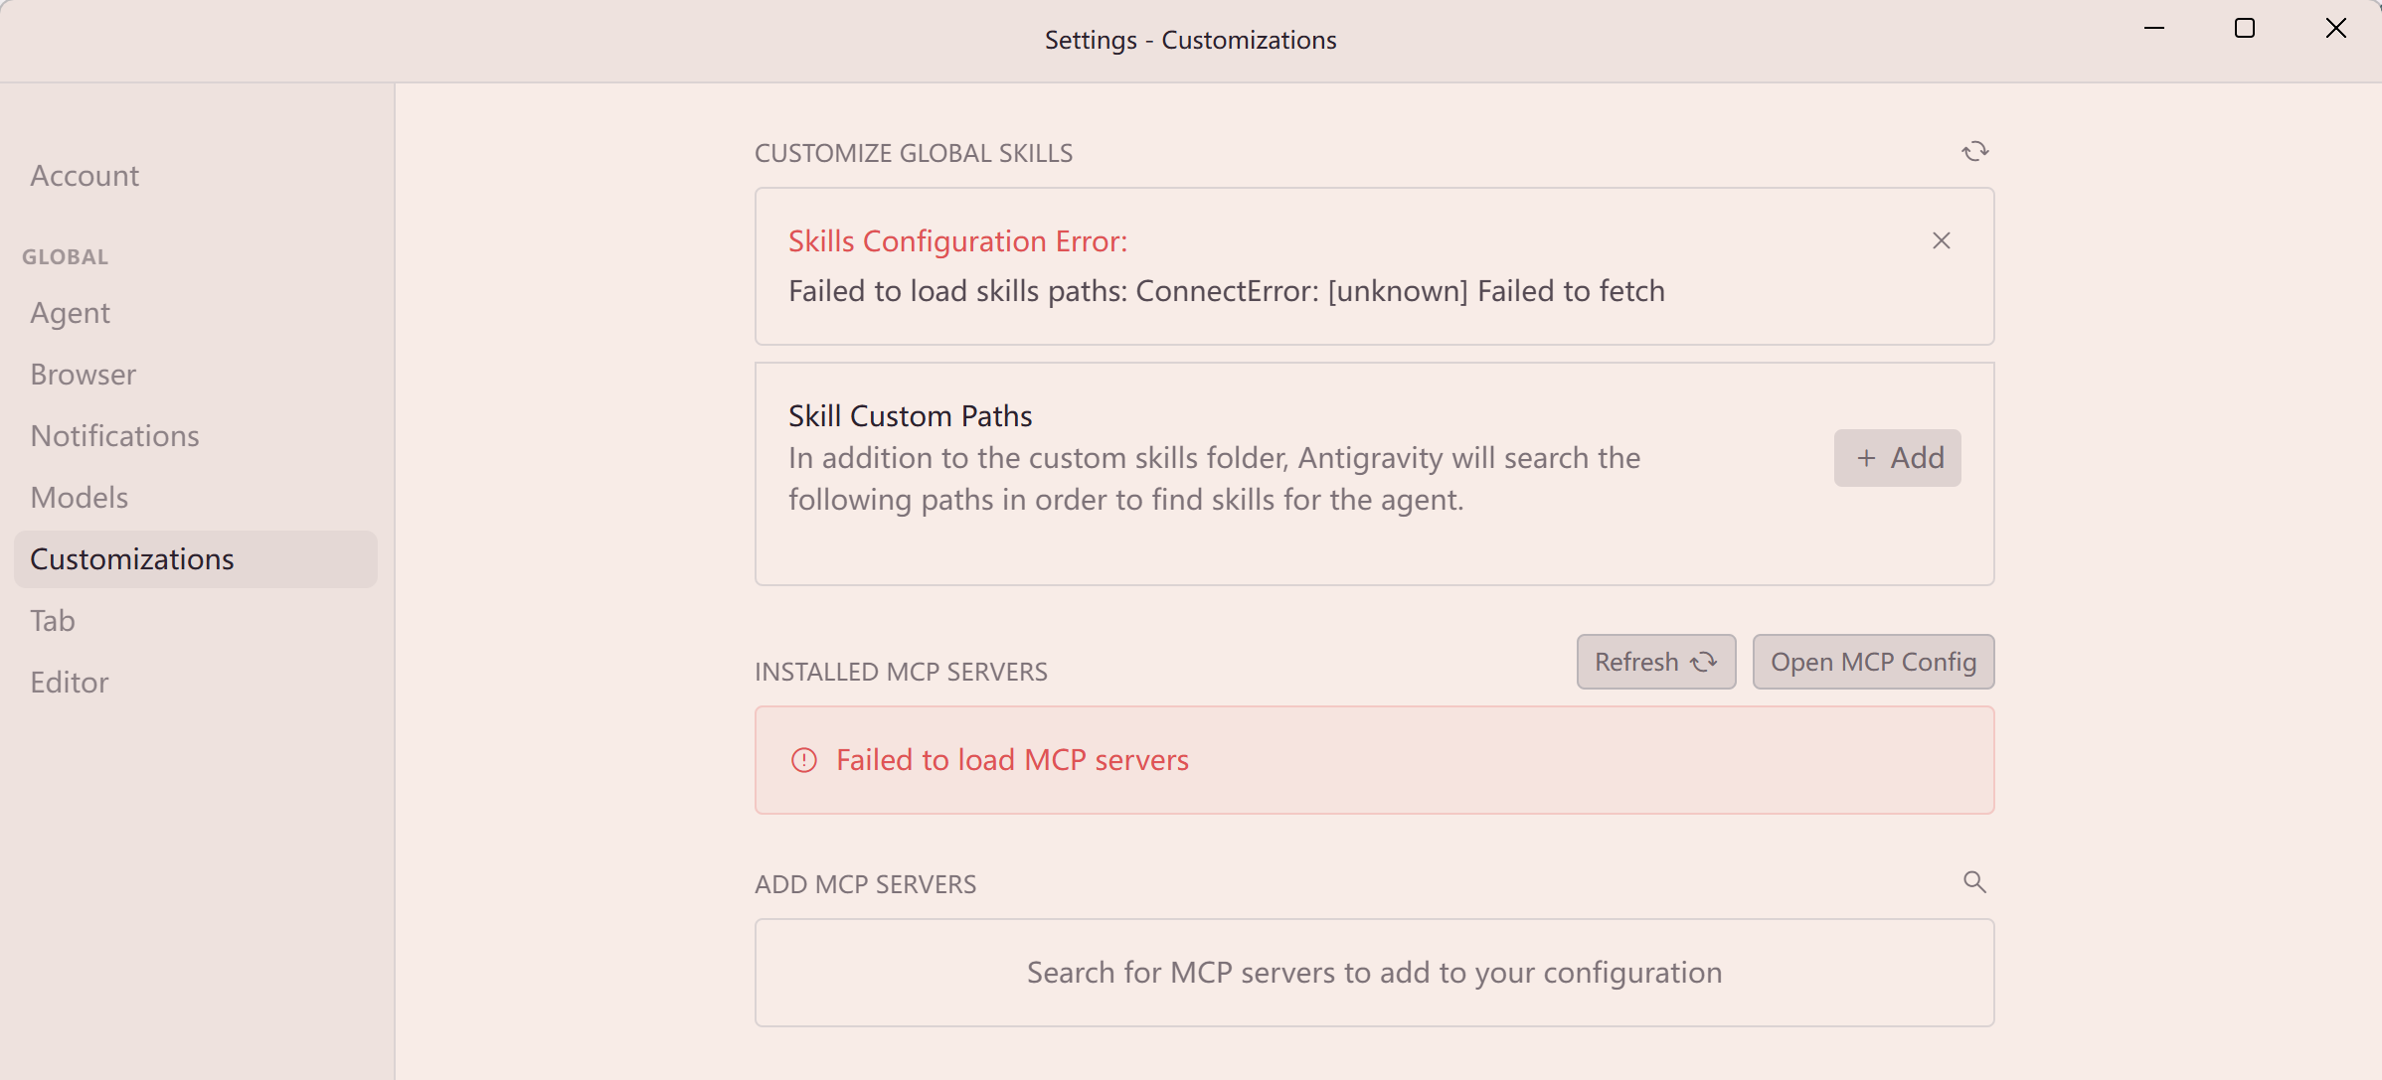Click the MCP servers search field
Screen dimensions: 2382x1080
(1374, 973)
